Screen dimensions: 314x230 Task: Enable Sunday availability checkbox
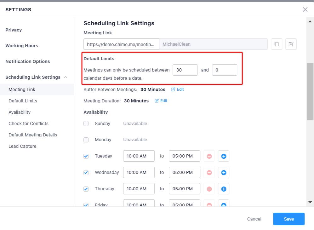coord(86,124)
